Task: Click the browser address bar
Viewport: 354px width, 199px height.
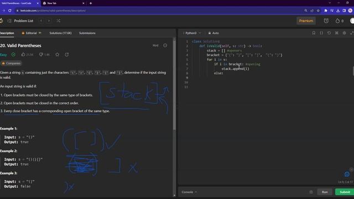Action: point(158,11)
